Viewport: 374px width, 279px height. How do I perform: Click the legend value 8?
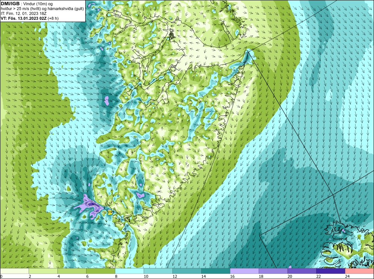click(116, 276)
